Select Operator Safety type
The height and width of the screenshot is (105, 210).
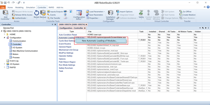66,56
